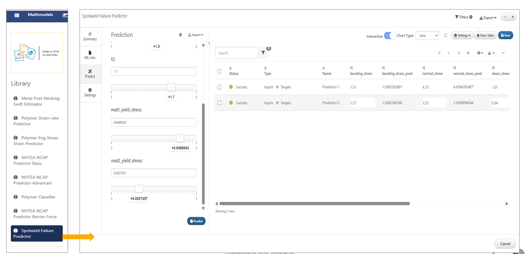Open the Import dropdown in Prediction
528x254 pixels.
(x=196, y=35)
